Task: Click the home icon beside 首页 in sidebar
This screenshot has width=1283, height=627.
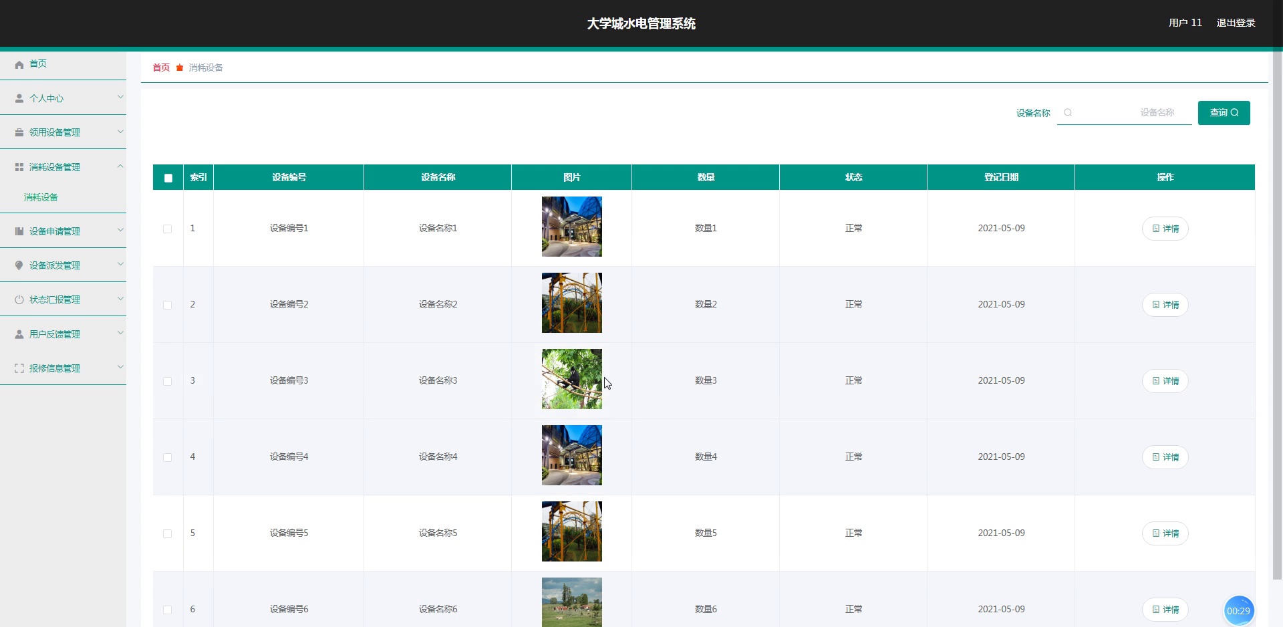Action: point(19,64)
